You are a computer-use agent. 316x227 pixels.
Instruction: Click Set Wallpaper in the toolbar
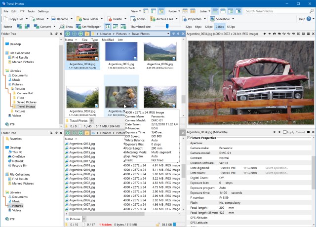point(88,27)
